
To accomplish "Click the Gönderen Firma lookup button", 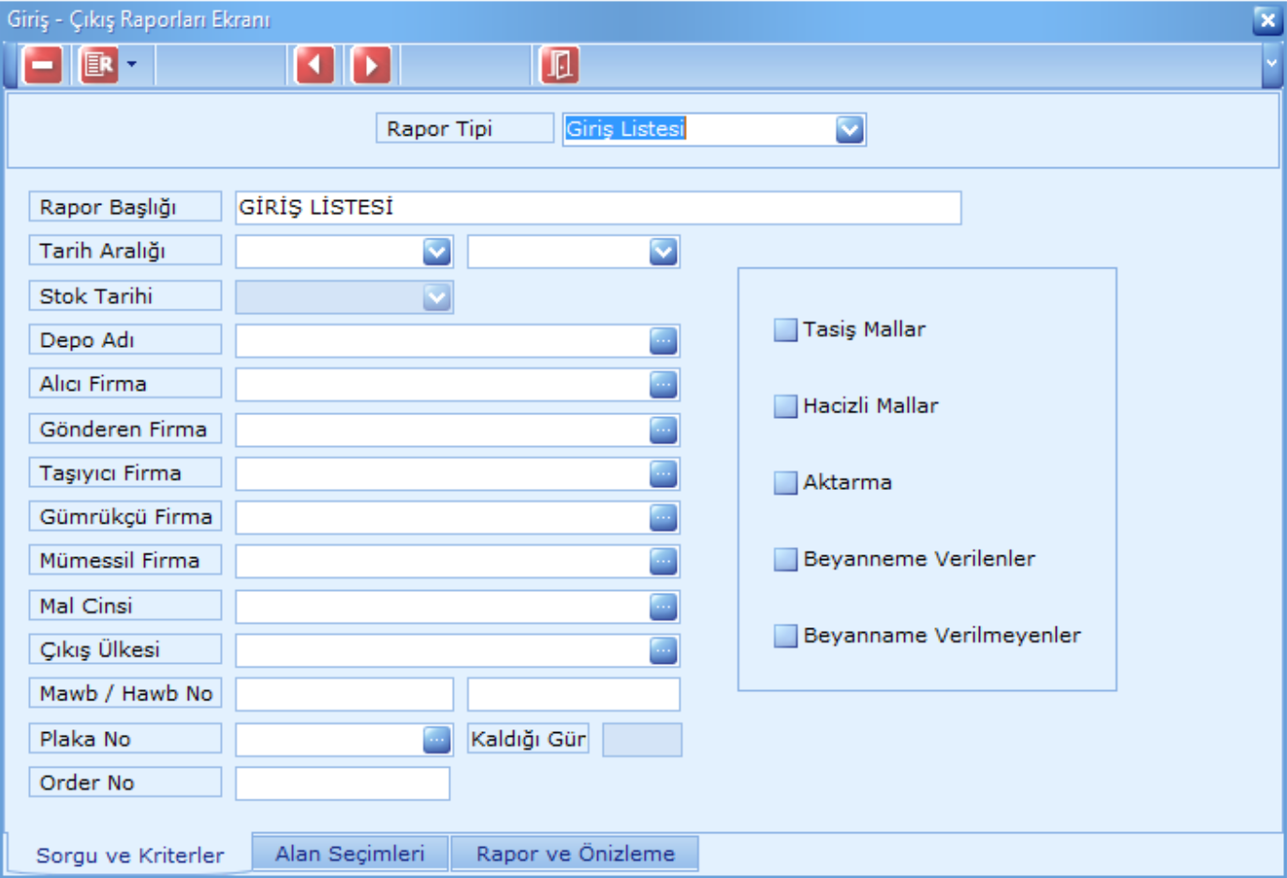I will [663, 430].
